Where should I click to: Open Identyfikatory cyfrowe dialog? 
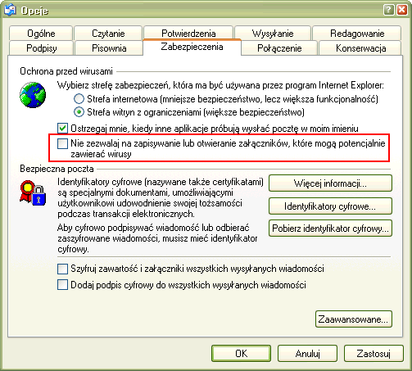point(330,206)
